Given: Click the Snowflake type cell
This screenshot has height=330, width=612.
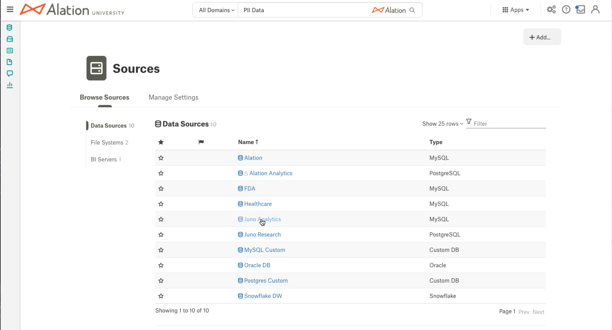Looking at the screenshot, I should 443,296.
